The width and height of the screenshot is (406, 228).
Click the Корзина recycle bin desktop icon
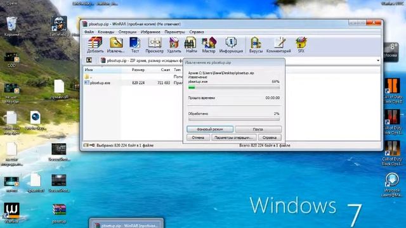pos(11,27)
